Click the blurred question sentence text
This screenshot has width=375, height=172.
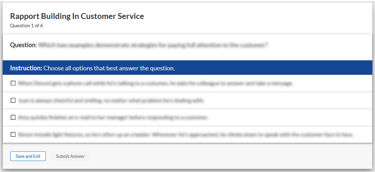153,45
